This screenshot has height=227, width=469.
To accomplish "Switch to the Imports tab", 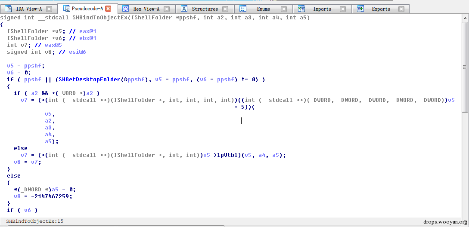I will pos(322,9).
